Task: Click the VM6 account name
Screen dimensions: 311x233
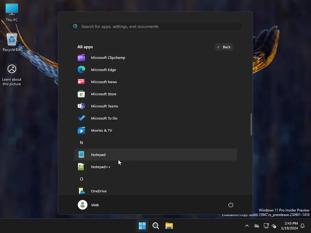Action: coord(95,205)
